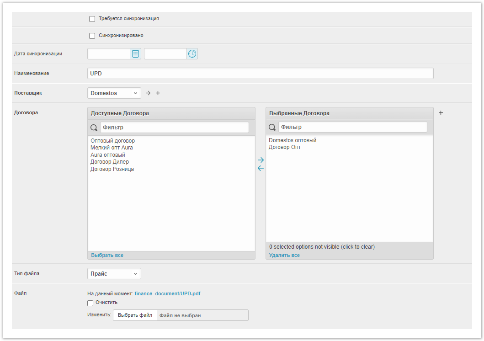Open finance_document/UPD.pdf file link
The image size is (484, 341).
click(167, 293)
